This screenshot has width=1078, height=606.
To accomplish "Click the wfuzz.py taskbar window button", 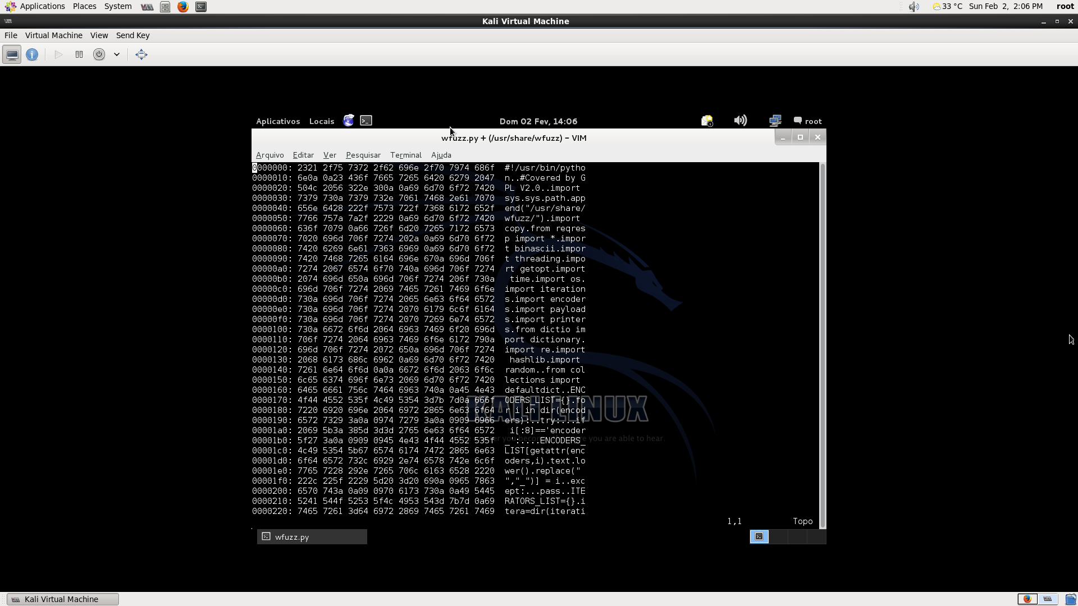I will 312,537.
